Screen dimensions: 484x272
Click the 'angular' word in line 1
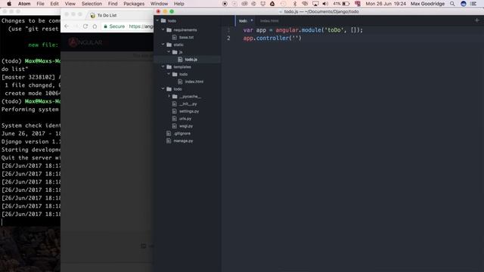tap(287, 30)
